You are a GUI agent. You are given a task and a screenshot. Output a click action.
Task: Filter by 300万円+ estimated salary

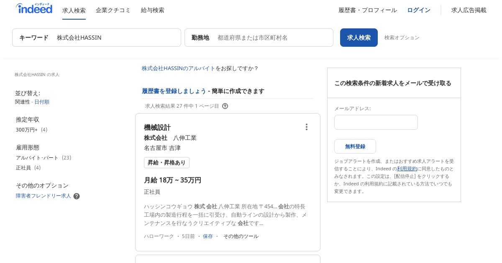(27, 130)
